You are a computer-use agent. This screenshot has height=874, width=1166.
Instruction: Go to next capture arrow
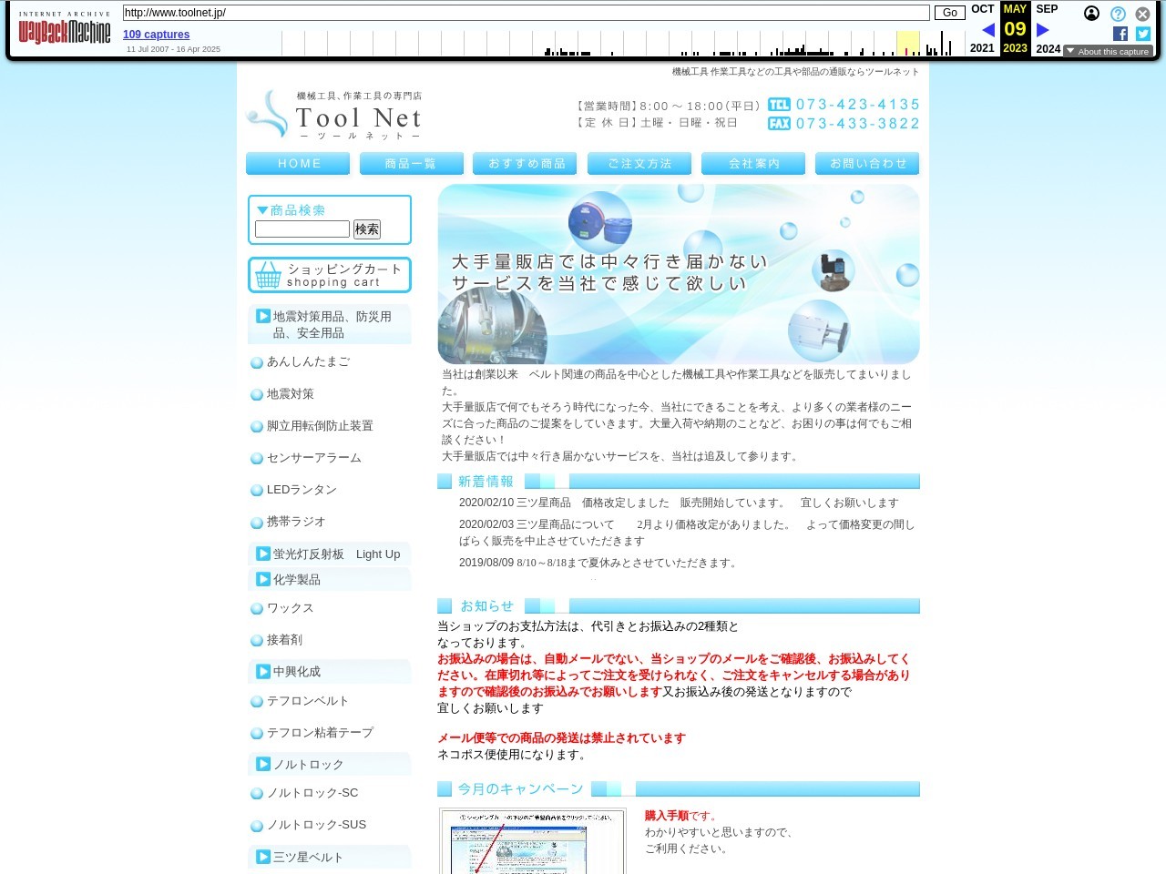(1043, 30)
